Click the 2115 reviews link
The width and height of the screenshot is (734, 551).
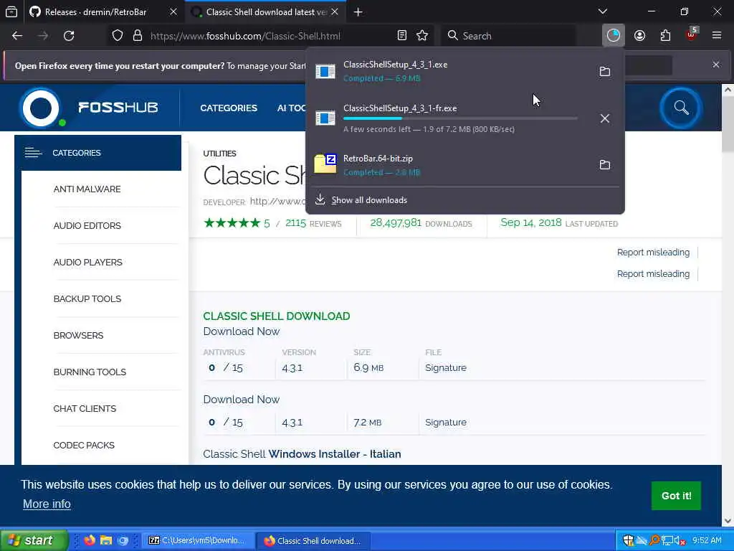313,224
